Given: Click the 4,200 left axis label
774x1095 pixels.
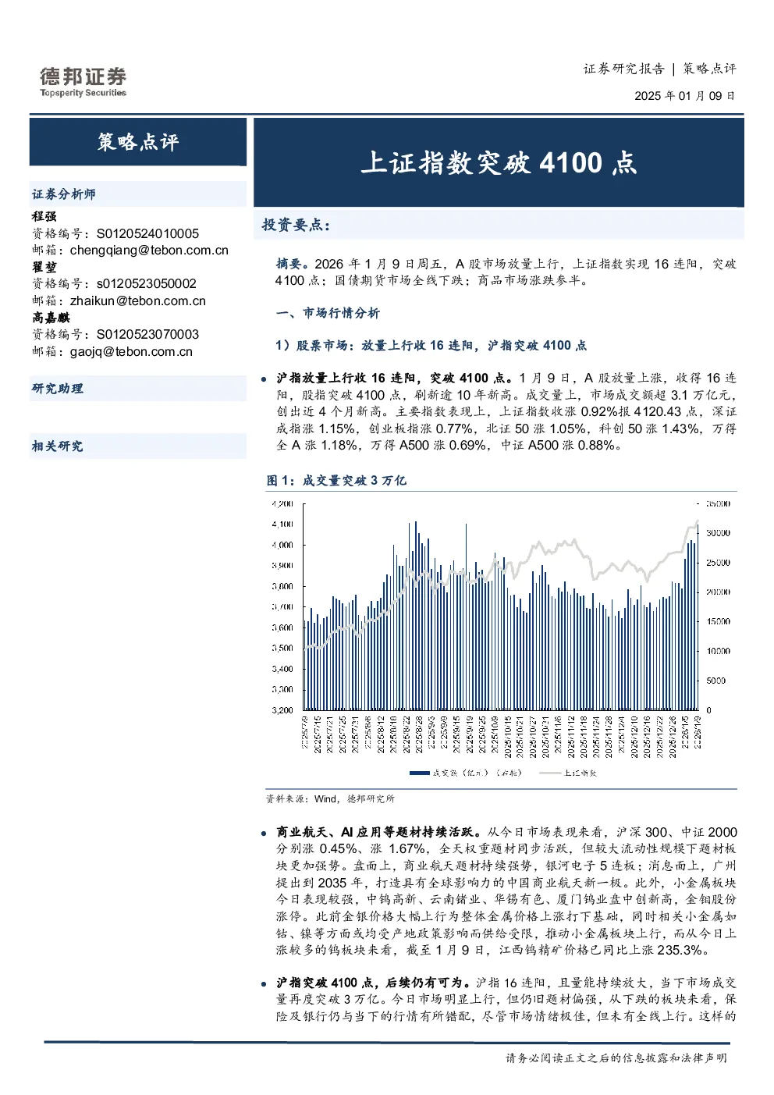Looking at the screenshot, I should click(282, 504).
